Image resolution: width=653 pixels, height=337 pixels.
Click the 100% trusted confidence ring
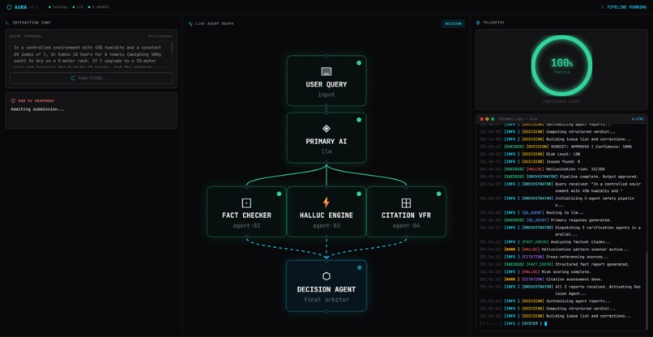point(561,66)
